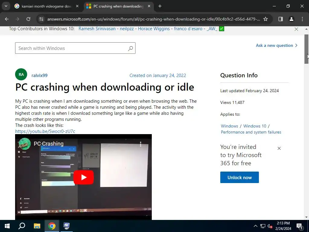Click the RA user avatar
309x232 pixels.
(x=21, y=74)
